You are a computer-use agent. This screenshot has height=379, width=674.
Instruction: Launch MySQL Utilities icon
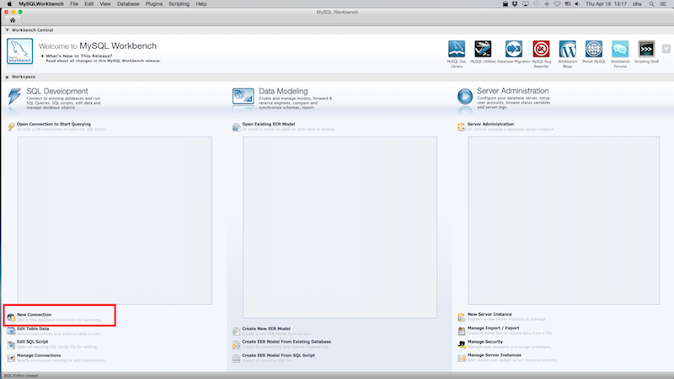click(x=483, y=49)
